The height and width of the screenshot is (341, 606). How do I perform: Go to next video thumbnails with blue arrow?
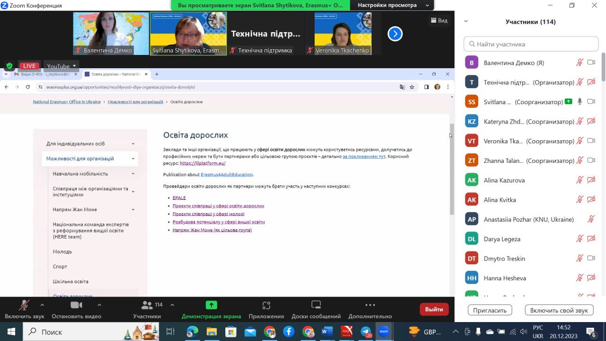tap(395, 34)
